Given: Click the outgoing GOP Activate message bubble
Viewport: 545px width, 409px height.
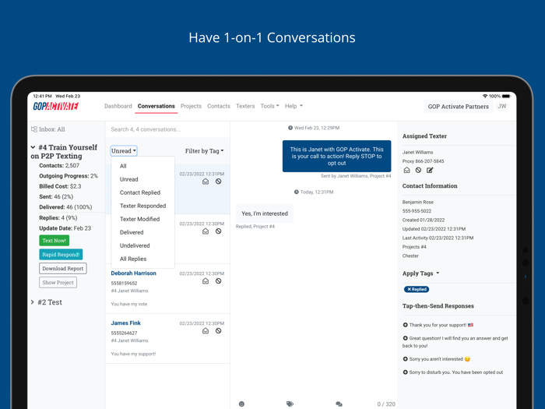Looking at the screenshot, I should [336, 156].
